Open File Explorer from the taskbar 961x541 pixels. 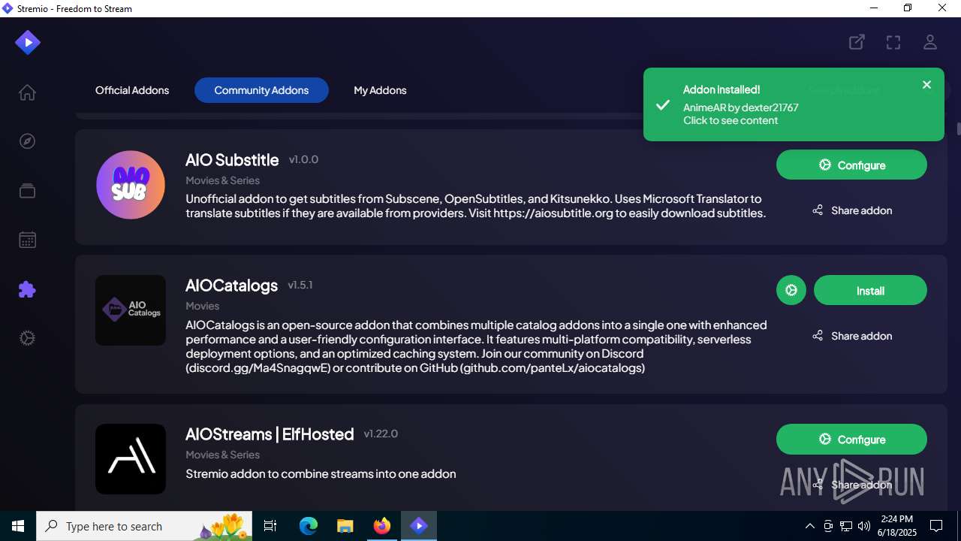[345, 526]
